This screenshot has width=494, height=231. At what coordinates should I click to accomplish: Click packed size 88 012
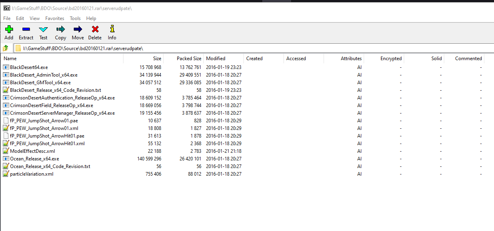coord(195,174)
